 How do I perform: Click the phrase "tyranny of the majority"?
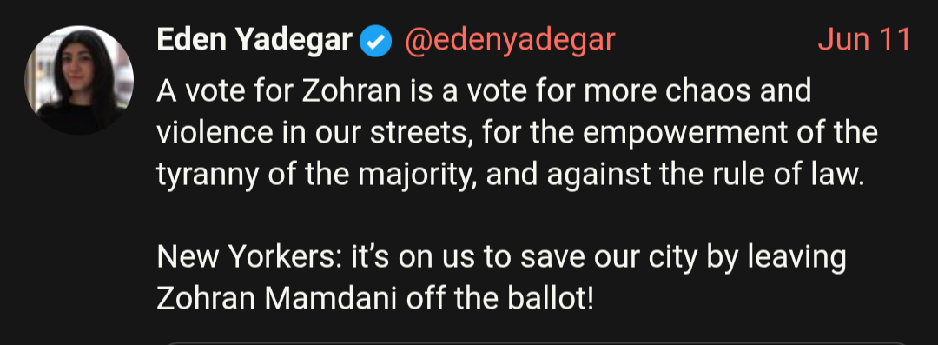316,175
